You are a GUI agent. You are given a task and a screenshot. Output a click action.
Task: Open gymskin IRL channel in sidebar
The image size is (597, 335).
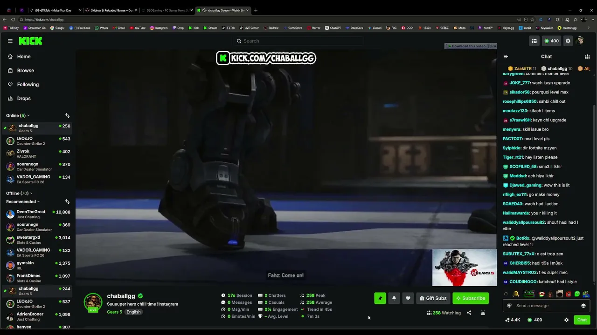[37, 265]
